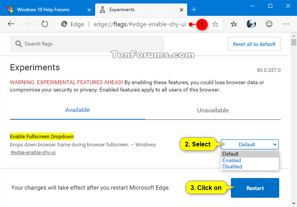Image resolution: width=297 pixels, height=207 pixels.
Task: Focus the Search flags field
Action: tap(87, 44)
